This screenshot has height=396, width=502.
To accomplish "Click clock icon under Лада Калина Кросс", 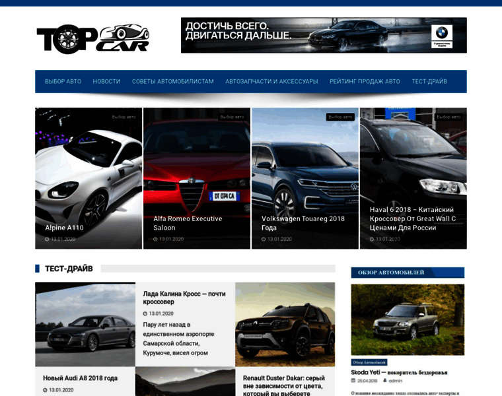I will (145, 313).
